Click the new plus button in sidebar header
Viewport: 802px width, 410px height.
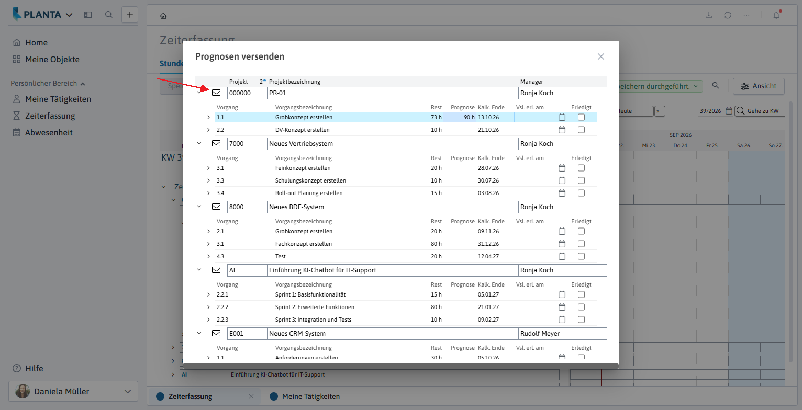point(130,15)
